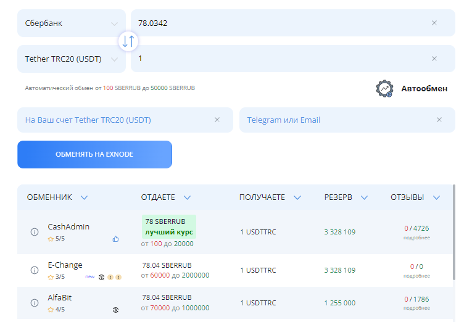Open CashAdmin info icon
This screenshot has height=322, width=472.
[x=35, y=232]
